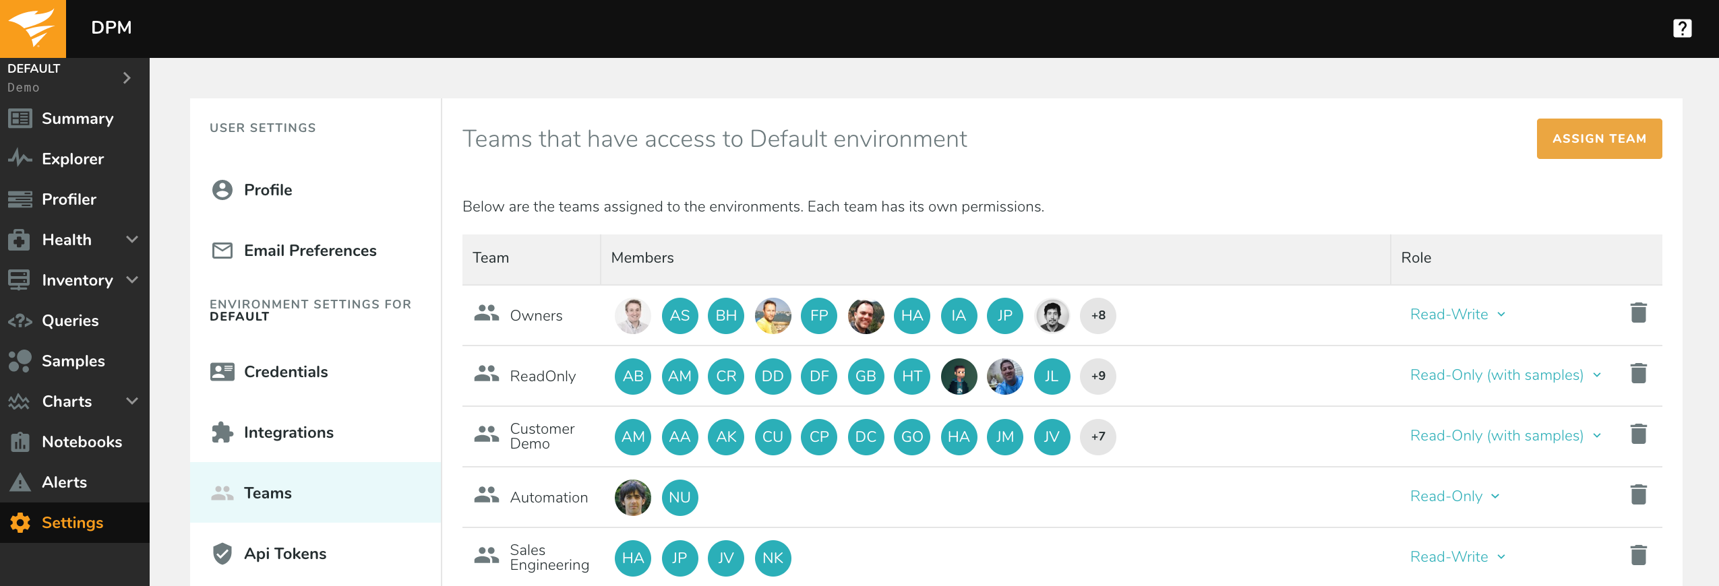The image size is (1719, 586).
Task: Expand the DEFAULT Demo environment switcher
Action: [127, 78]
